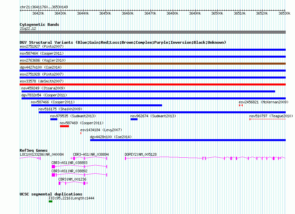
Task: Click the esv1434184 (Levy2007) label text
Action: tap(101, 130)
